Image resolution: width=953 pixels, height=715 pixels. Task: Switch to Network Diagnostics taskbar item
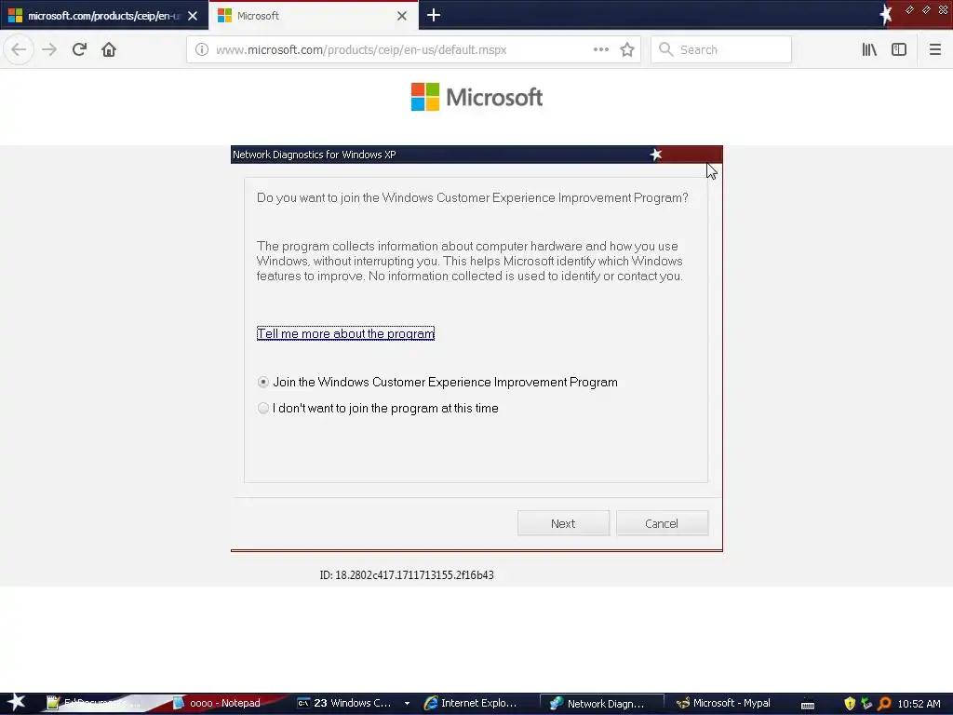pos(602,704)
